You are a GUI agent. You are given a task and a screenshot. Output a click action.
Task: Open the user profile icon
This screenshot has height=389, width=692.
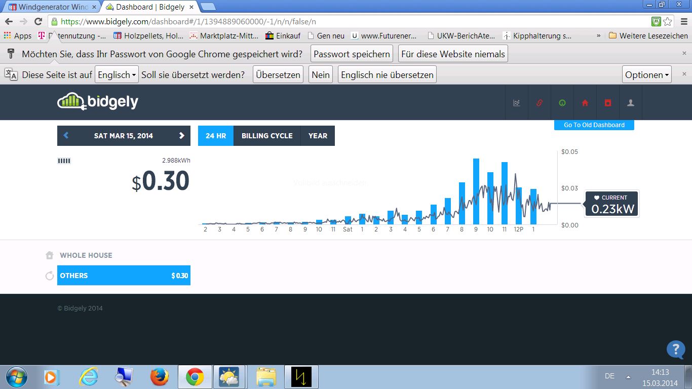tap(631, 103)
